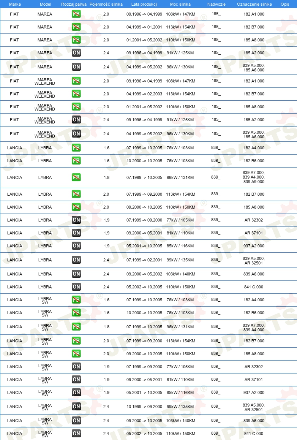The image size is (297, 440).
Task: Select the ON icon in the LYBRA 2.4 09.2000 -> 05.2002 row
Action: click(x=76, y=274)
